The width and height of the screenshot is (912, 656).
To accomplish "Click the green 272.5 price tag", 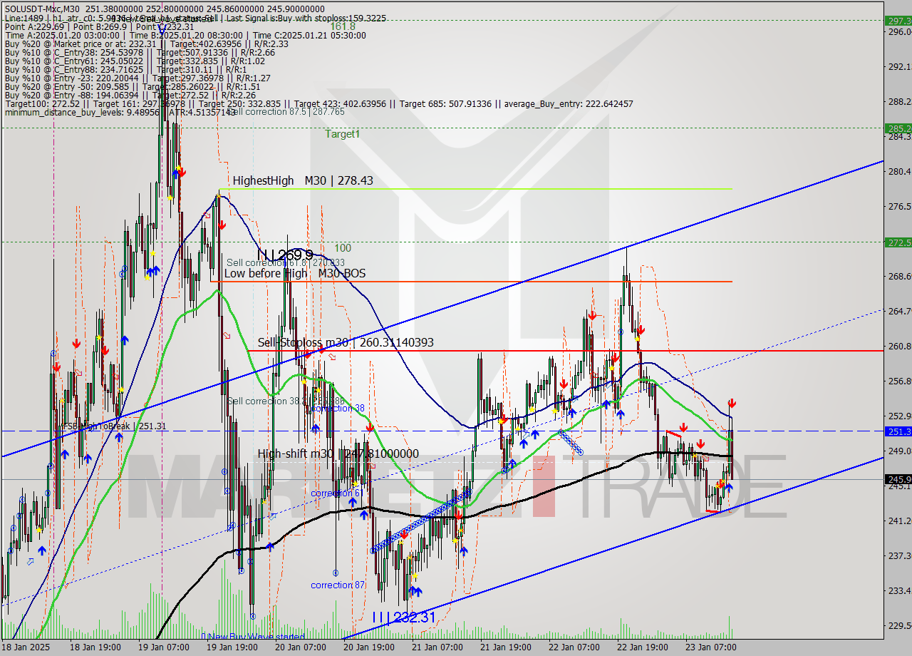I will (898, 242).
